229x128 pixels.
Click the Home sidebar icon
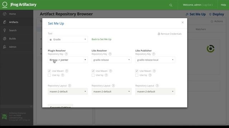[x=5, y=14]
